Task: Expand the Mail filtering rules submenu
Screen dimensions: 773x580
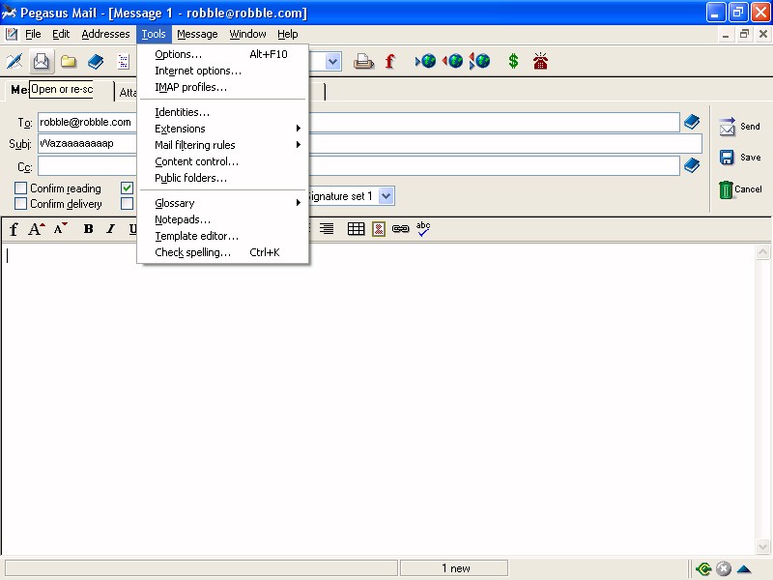Action: tap(224, 145)
